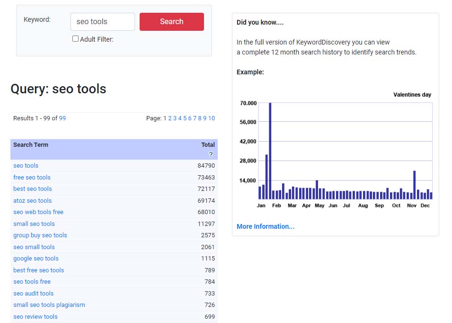Open the 99 results count link
The height and width of the screenshot is (323, 452).
62,118
